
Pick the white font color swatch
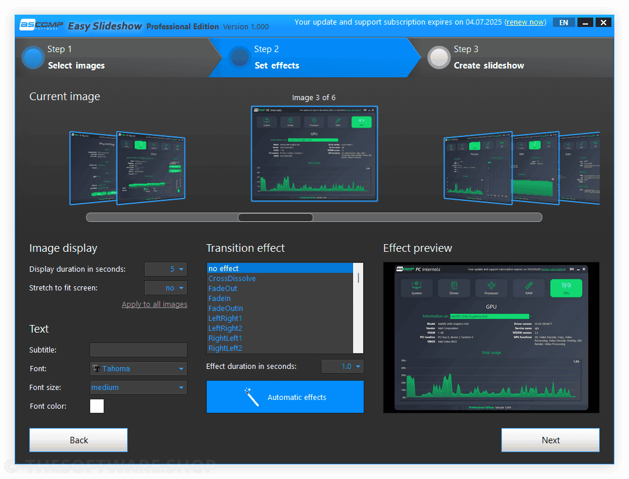click(97, 406)
